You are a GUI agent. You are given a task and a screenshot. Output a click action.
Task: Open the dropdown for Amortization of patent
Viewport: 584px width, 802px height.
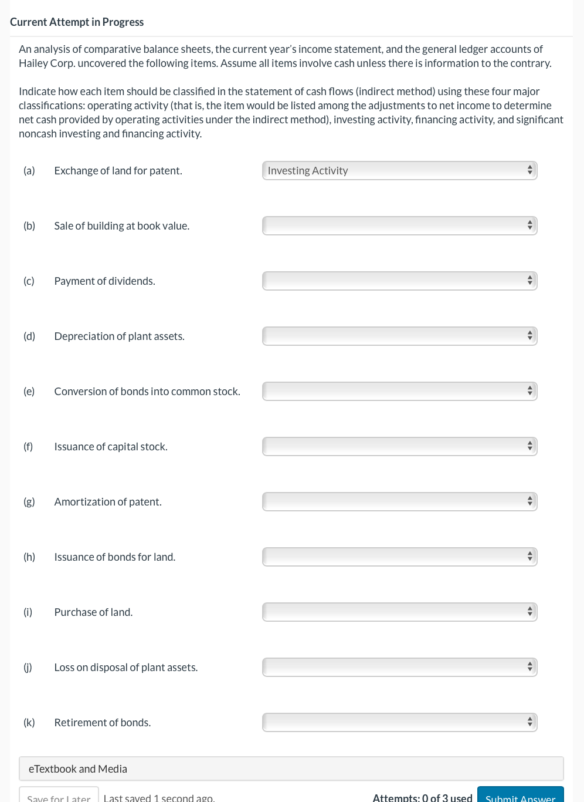(x=399, y=501)
